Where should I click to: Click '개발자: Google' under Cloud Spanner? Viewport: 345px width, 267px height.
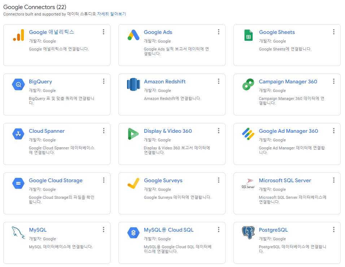(x=42, y=140)
